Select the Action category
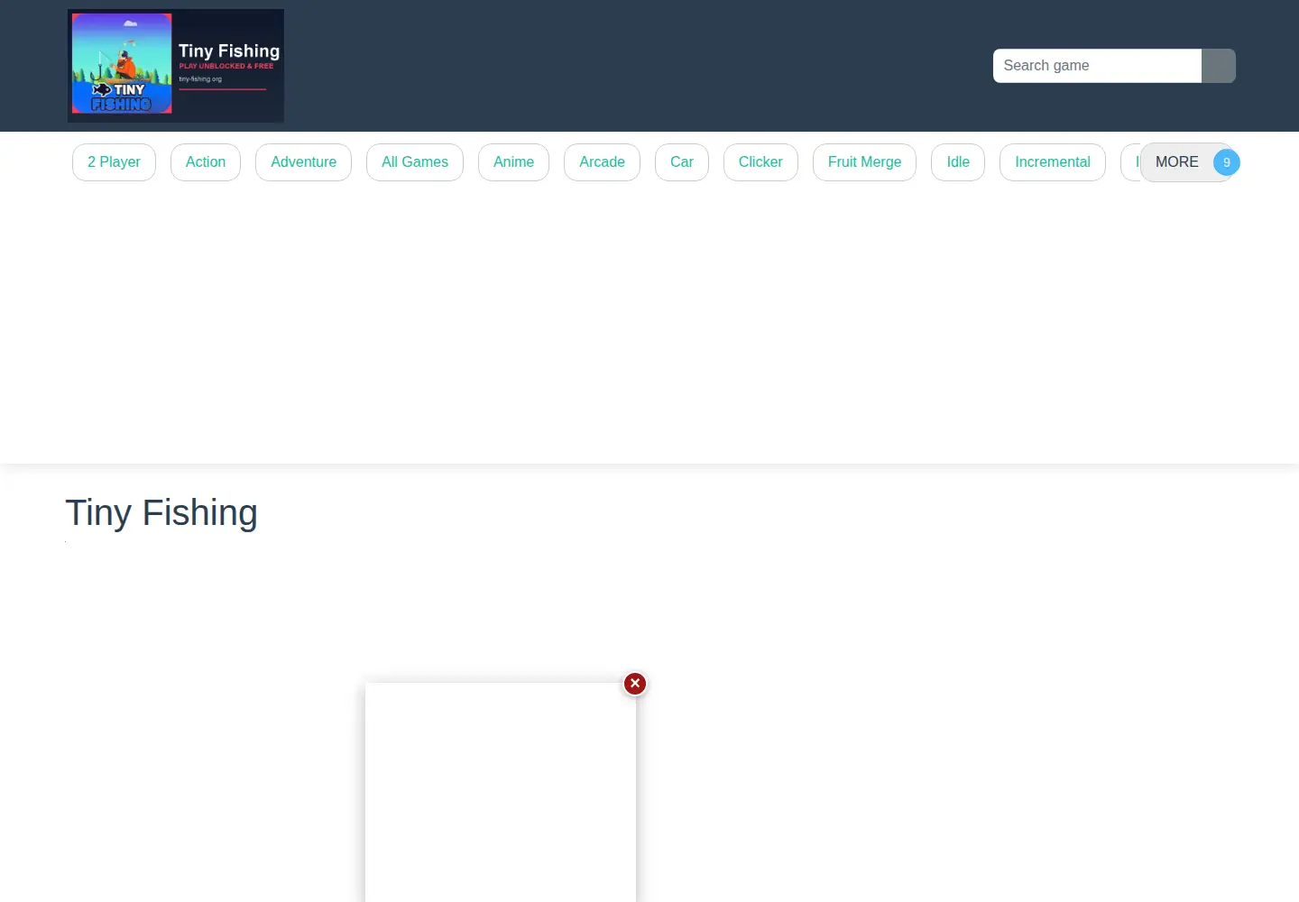1299x902 pixels. pyautogui.click(x=206, y=162)
